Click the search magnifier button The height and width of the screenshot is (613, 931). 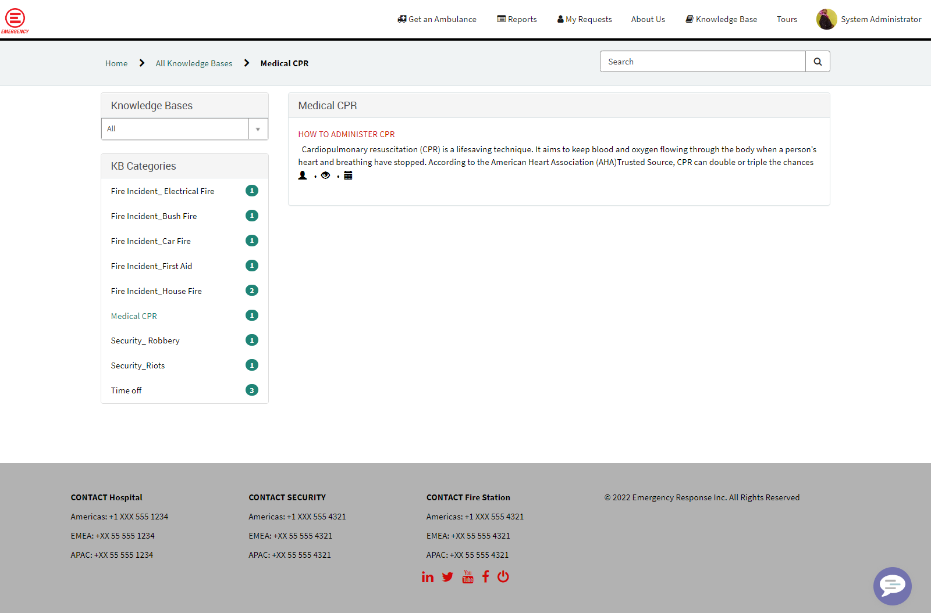(x=818, y=62)
